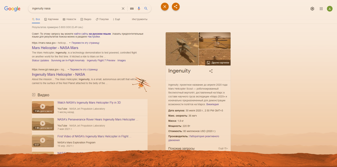
Task: Open Инструменты search tools
Action: pyautogui.click(x=140, y=19)
